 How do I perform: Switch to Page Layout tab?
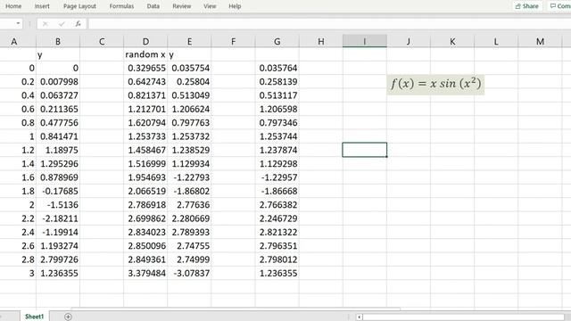pyautogui.click(x=79, y=6)
